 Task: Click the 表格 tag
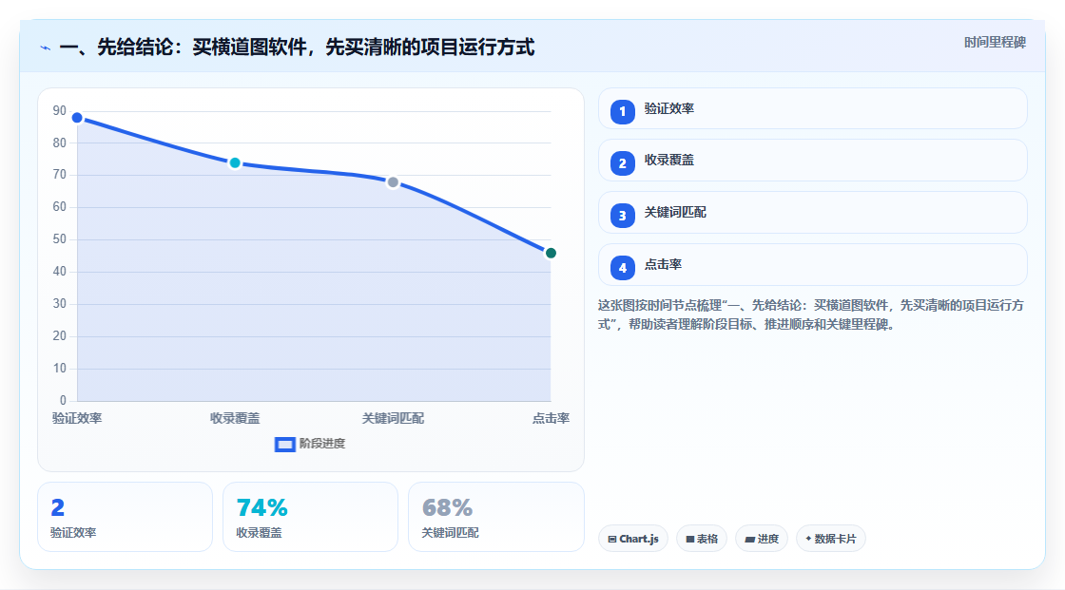702,539
